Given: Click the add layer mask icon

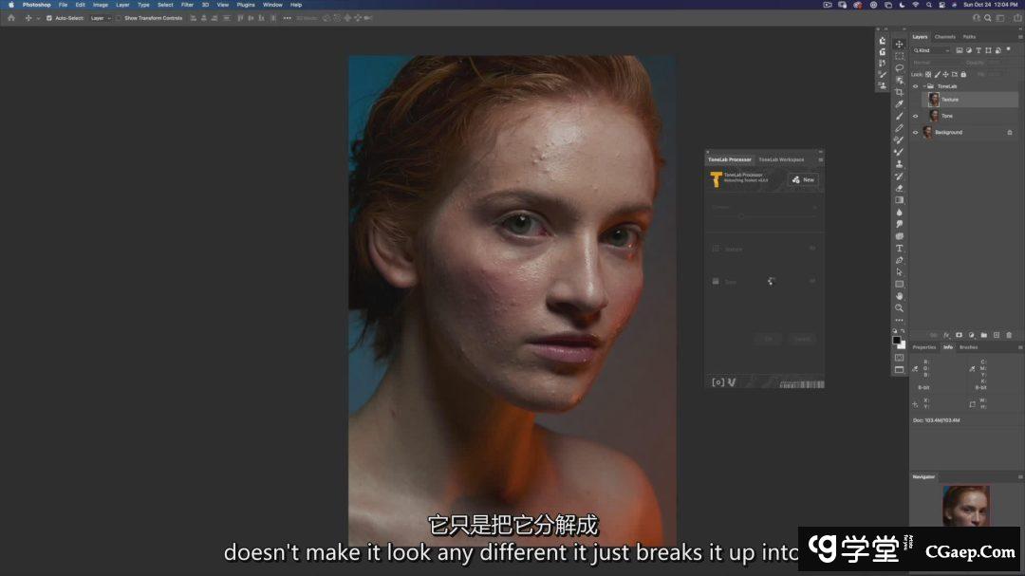Looking at the screenshot, I should [x=960, y=335].
